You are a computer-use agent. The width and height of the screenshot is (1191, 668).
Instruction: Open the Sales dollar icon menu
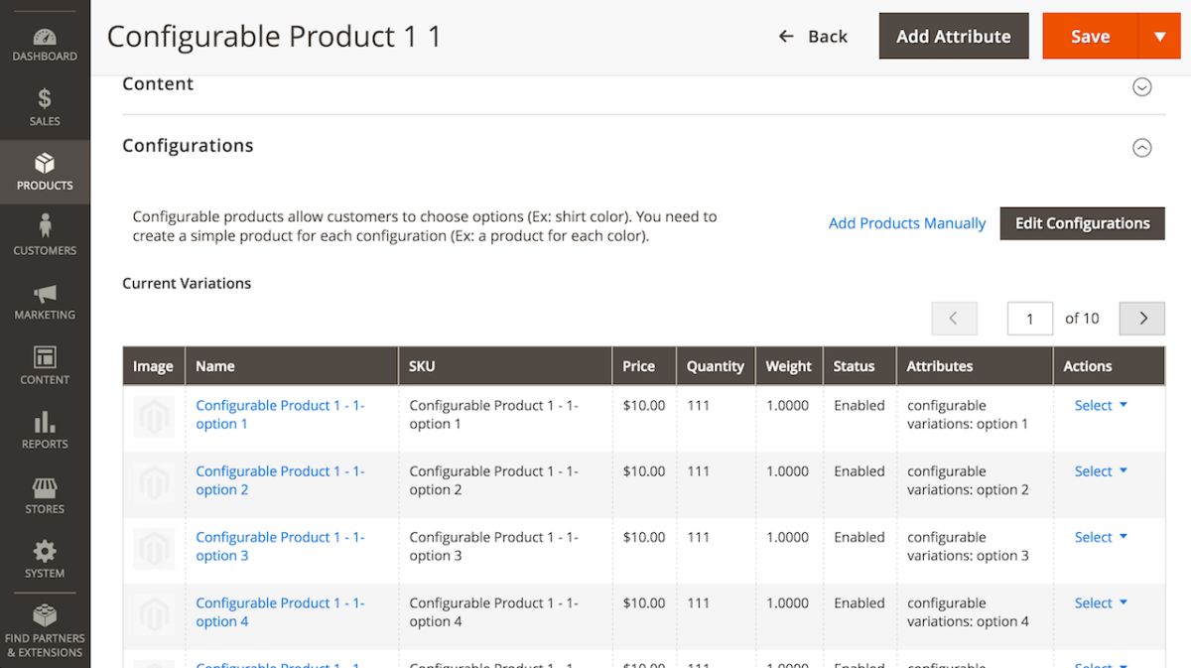point(45,99)
